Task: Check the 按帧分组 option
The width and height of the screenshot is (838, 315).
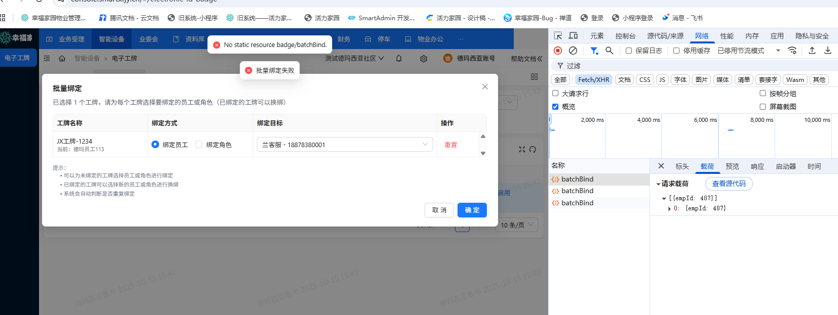Action: click(x=763, y=93)
